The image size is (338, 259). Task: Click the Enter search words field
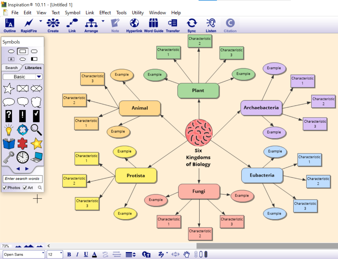pos(22,179)
